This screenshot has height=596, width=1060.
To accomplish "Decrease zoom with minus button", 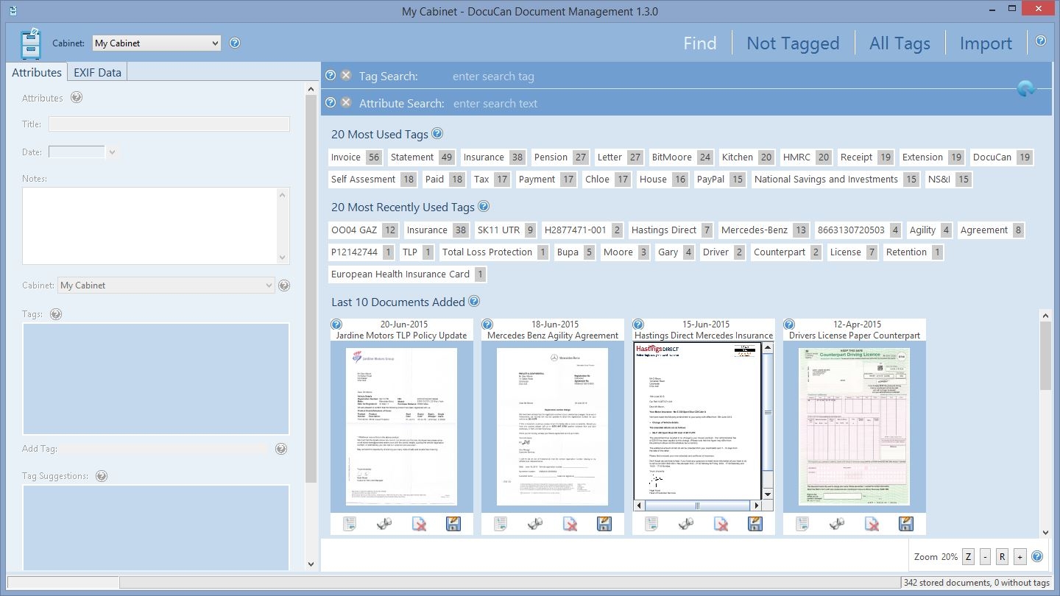I will (x=985, y=557).
